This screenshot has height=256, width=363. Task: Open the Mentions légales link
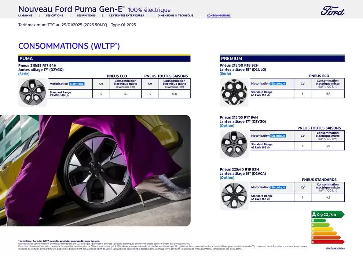click(335, 248)
